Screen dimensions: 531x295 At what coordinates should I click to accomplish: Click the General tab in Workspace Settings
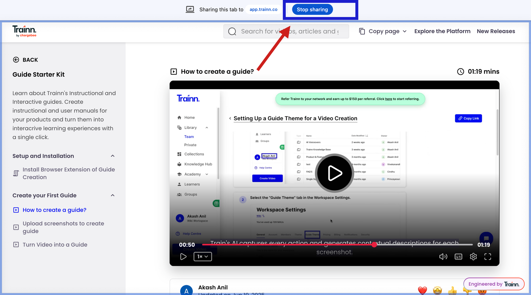pyautogui.click(x=260, y=235)
